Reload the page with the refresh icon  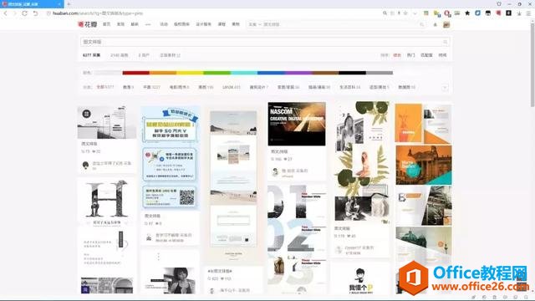[x=24, y=13]
